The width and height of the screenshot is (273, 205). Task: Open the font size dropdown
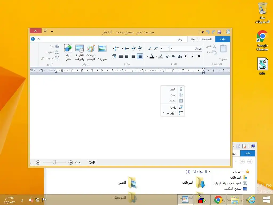[x=162, y=49]
